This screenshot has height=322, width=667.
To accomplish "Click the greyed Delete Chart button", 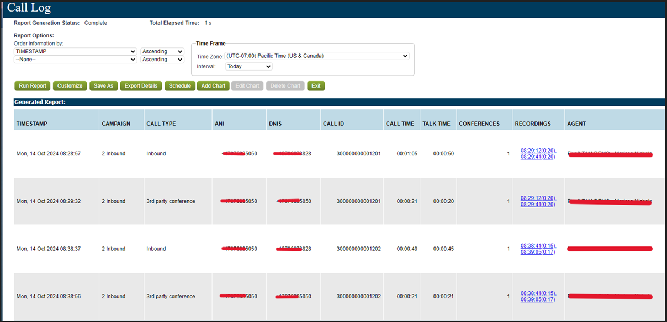I will pos(285,86).
